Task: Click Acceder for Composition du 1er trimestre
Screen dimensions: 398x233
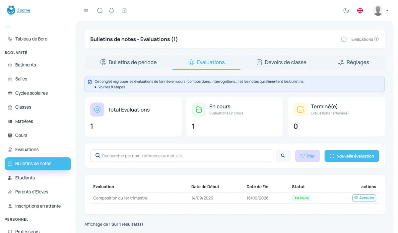Action: pos(364,198)
